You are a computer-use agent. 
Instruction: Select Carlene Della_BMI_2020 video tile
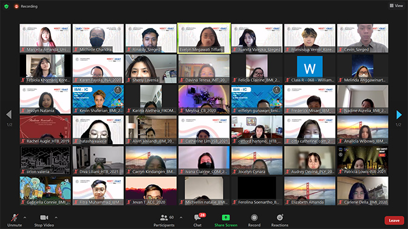(x=362, y=191)
